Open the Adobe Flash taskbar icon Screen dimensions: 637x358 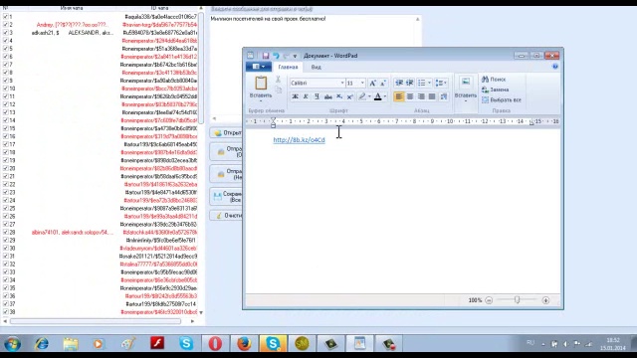pyautogui.click(x=157, y=343)
